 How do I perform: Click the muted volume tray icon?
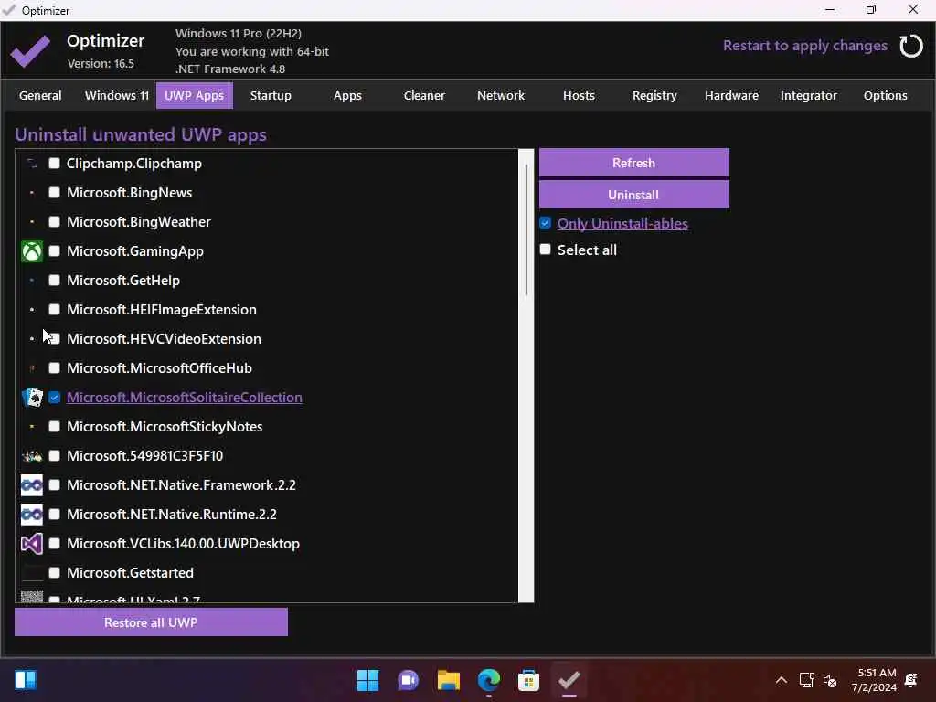[x=830, y=680]
